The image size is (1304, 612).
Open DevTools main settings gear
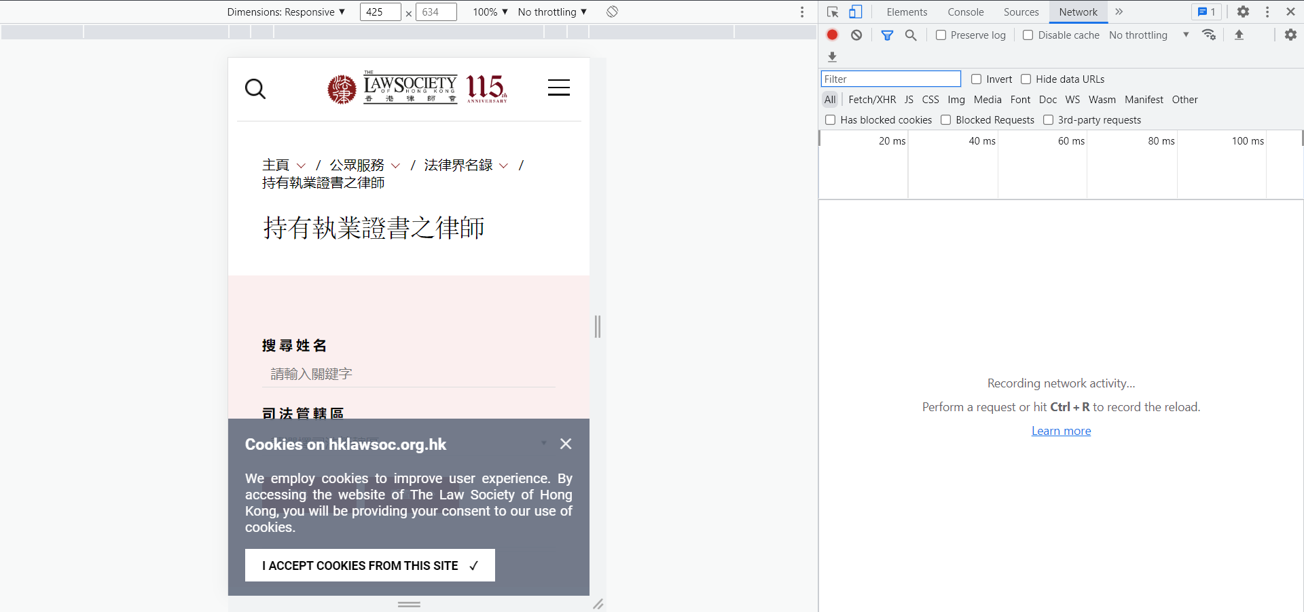click(1243, 12)
